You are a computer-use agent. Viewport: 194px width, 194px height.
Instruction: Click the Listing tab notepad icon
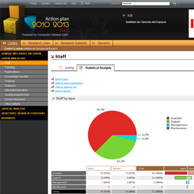tap(61, 67)
